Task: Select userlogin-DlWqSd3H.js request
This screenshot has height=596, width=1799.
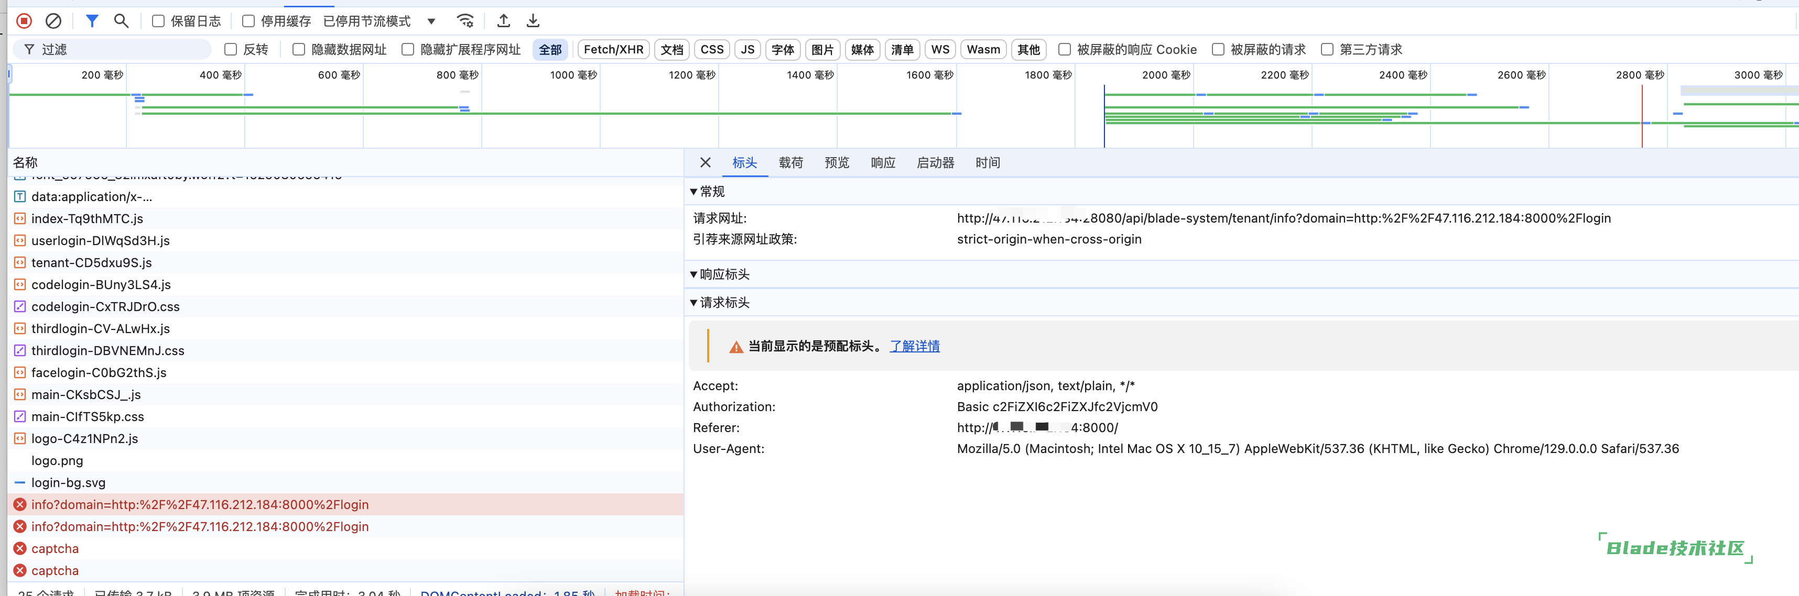Action: coord(345,241)
